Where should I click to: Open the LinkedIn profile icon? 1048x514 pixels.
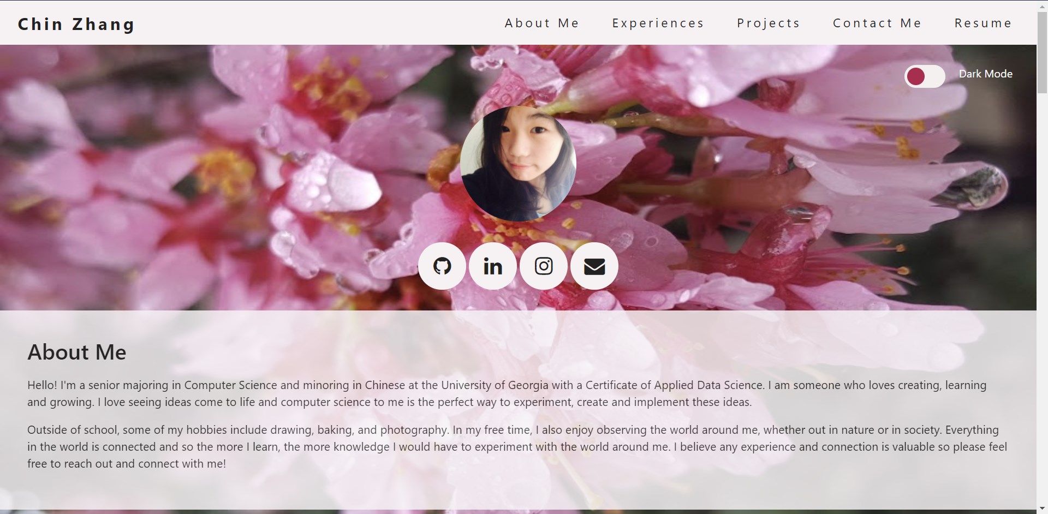(492, 266)
